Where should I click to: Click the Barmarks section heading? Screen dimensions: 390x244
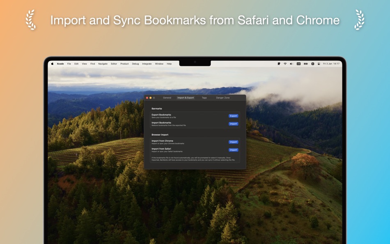point(157,108)
